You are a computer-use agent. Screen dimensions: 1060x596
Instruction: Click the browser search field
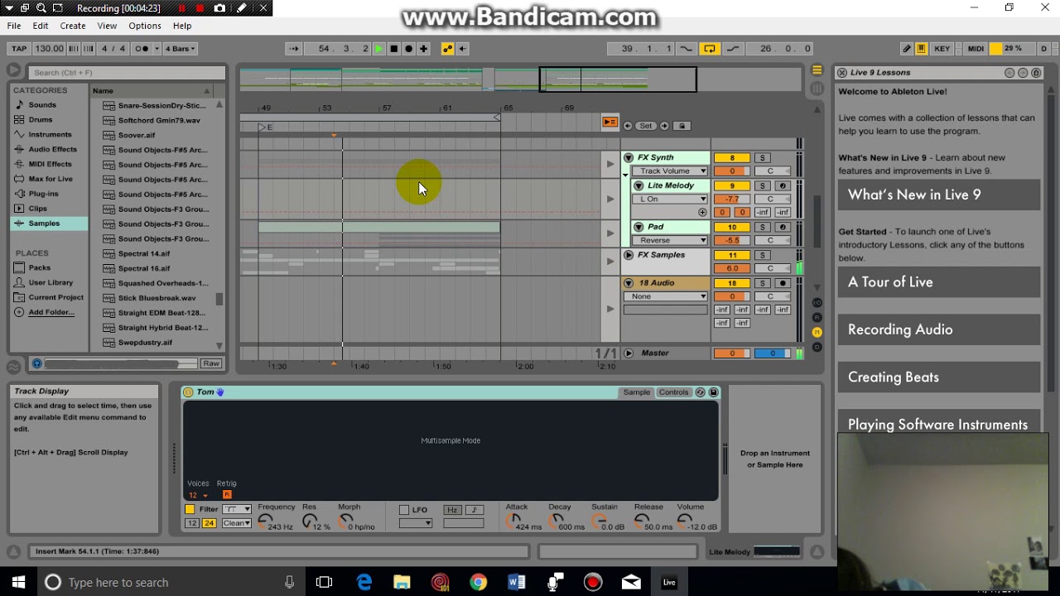(x=126, y=73)
